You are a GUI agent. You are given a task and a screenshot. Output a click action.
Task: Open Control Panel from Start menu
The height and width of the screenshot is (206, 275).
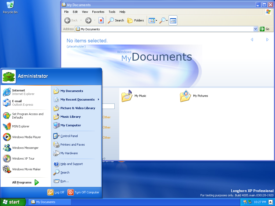[x=69, y=136]
